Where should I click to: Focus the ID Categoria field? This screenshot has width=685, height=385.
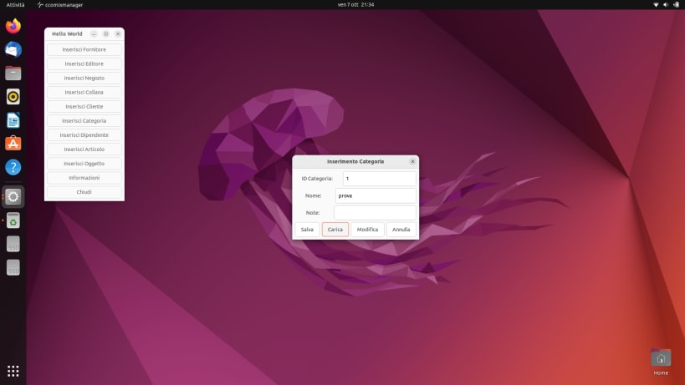(x=379, y=179)
